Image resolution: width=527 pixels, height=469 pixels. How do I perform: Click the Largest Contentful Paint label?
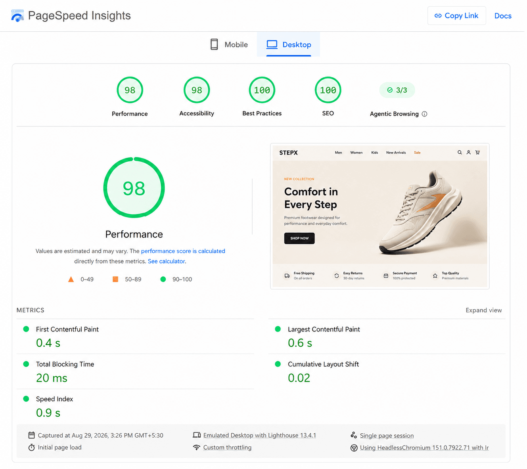(x=324, y=329)
